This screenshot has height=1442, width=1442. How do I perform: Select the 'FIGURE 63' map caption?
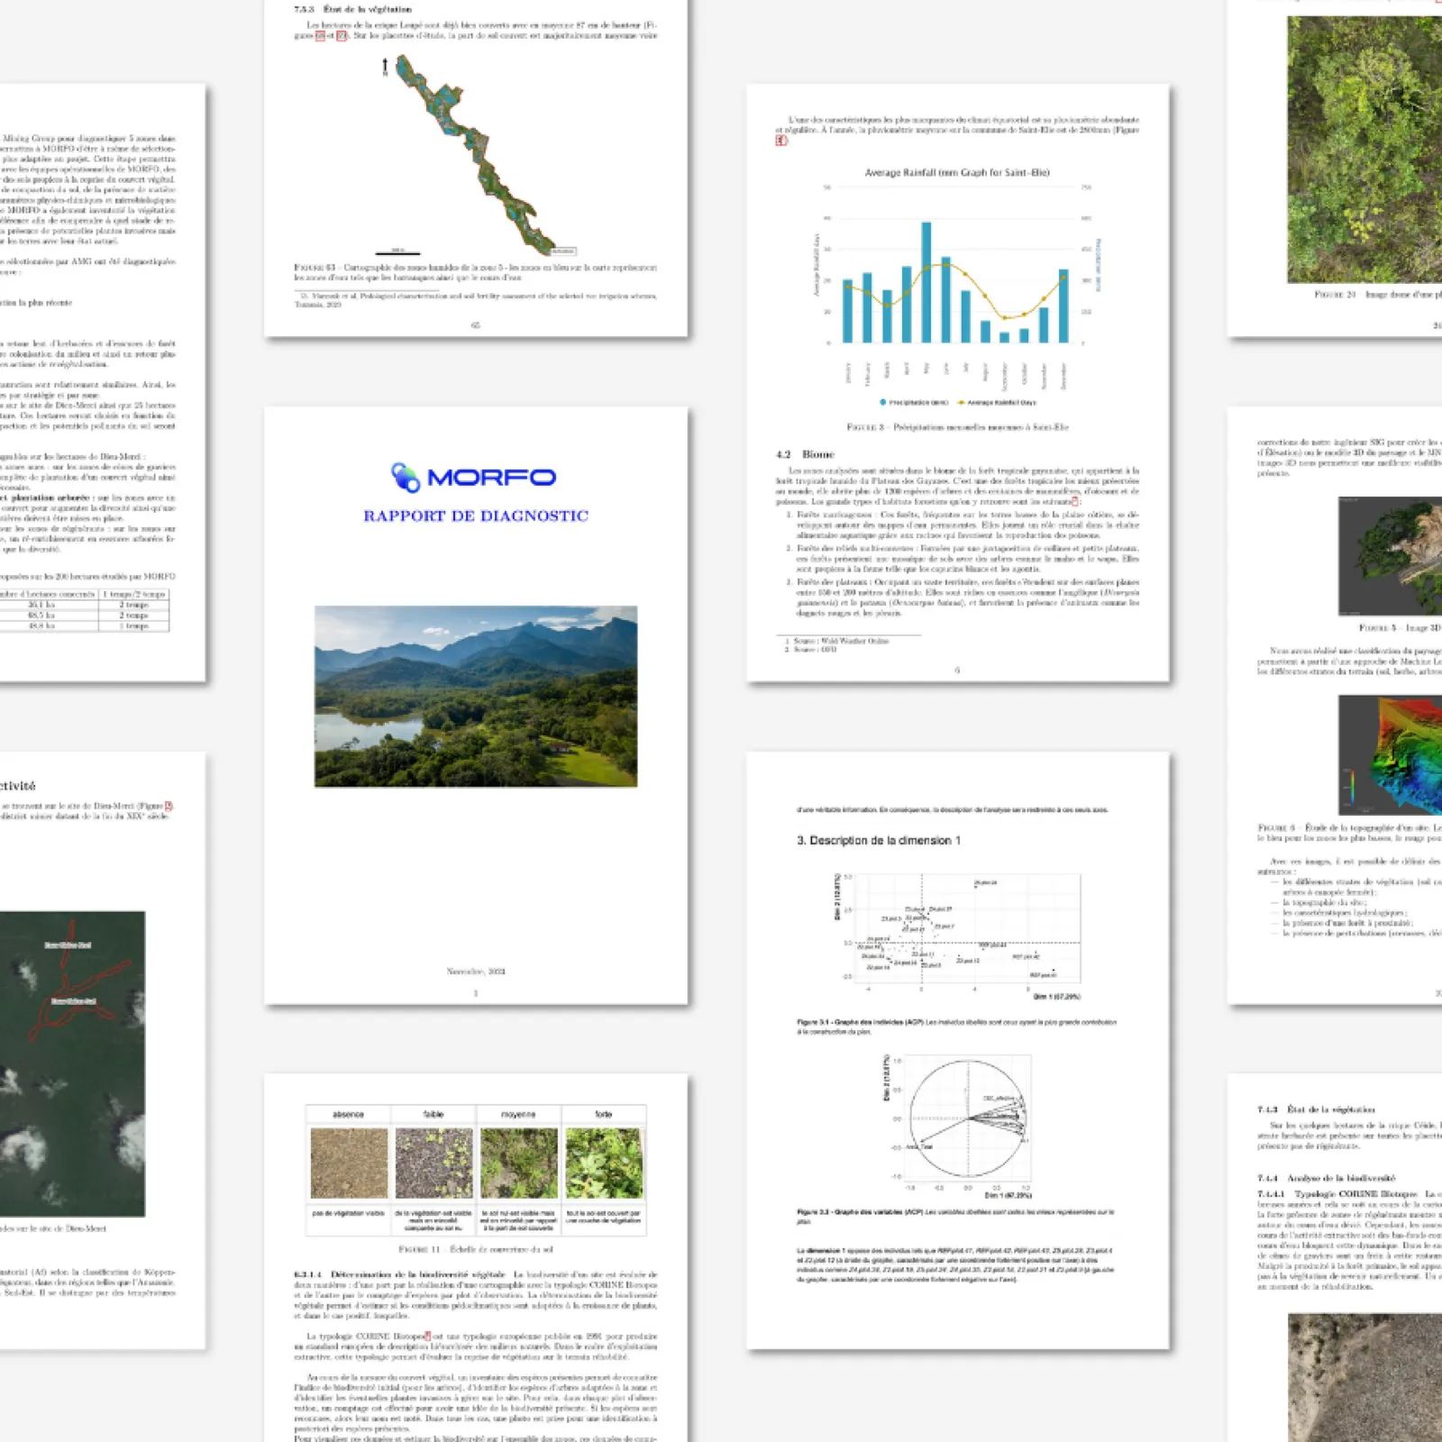click(475, 272)
